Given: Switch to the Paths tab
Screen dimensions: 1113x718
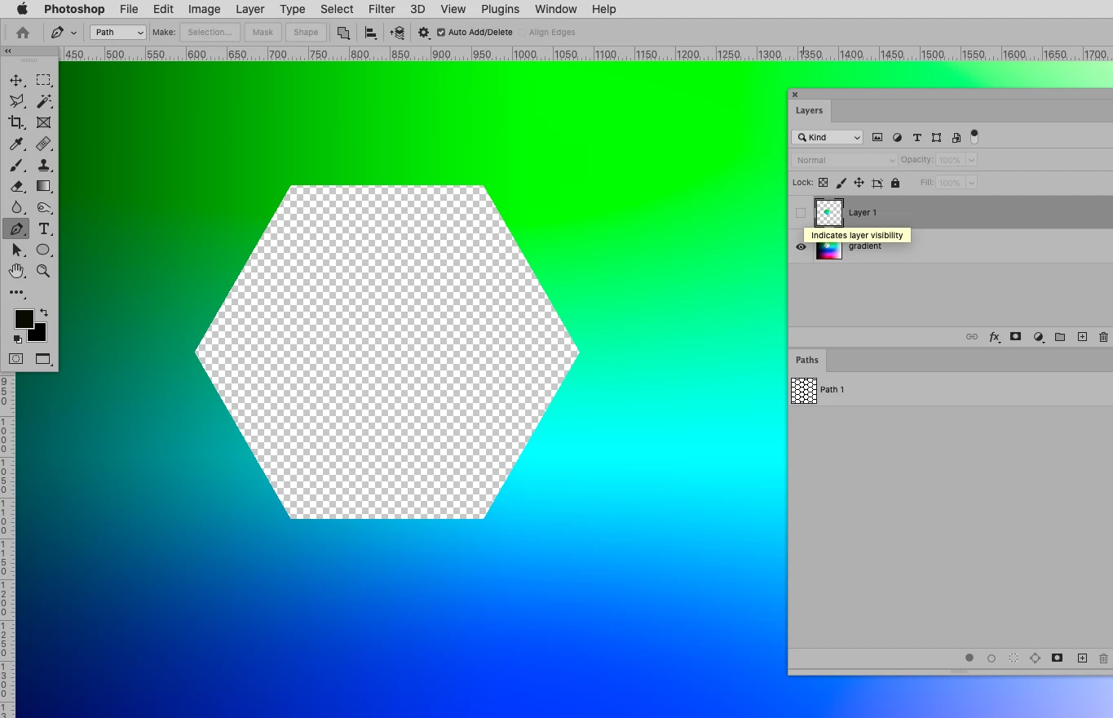Looking at the screenshot, I should [x=807, y=360].
